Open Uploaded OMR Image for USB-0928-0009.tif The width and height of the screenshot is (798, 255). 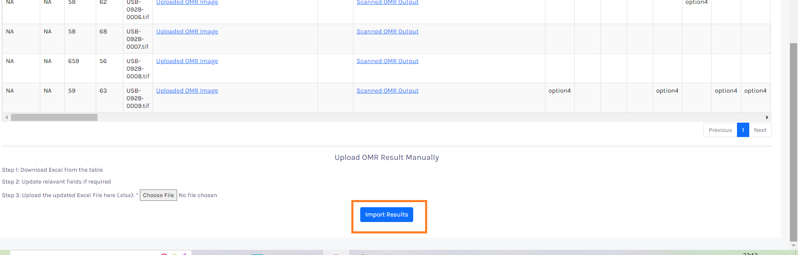pos(187,91)
